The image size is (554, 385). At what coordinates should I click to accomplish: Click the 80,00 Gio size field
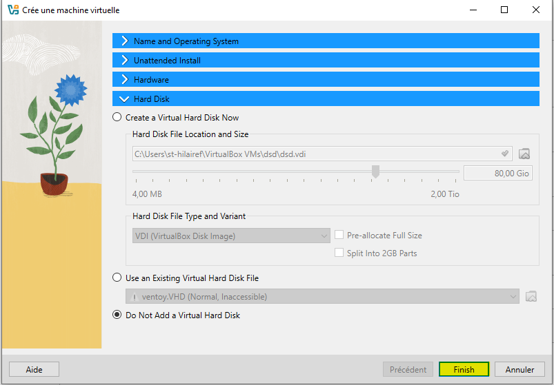(x=497, y=174)
